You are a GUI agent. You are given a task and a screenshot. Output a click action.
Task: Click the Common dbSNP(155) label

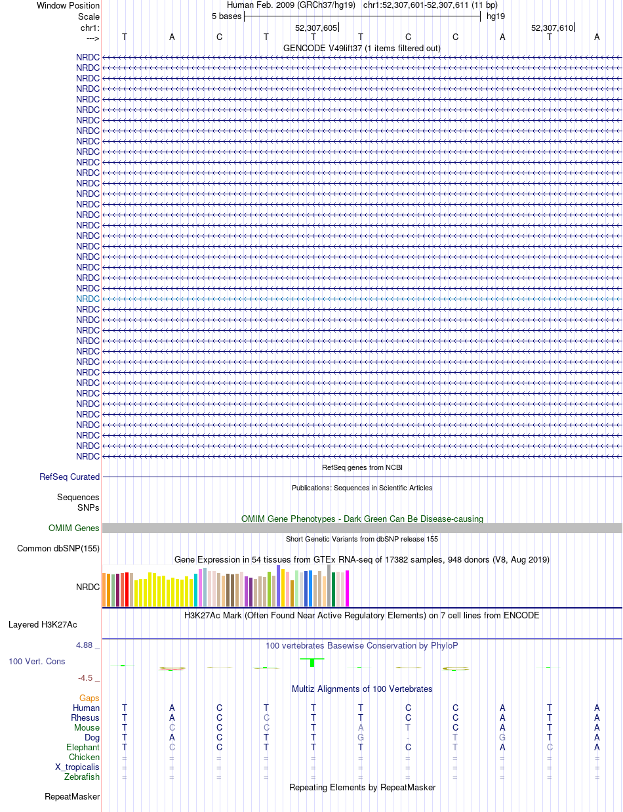click(58, 549)
